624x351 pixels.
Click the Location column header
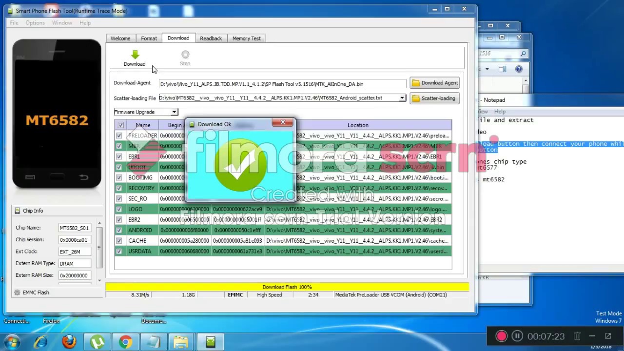click(358, 125)
